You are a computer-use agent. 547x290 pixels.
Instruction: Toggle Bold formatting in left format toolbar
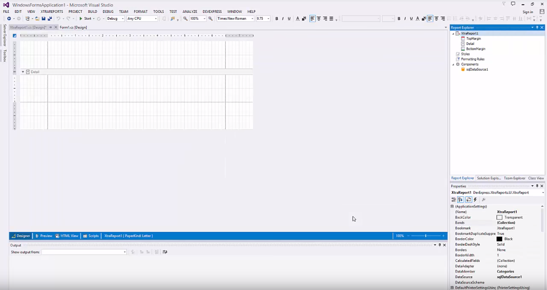click(277, 18)
